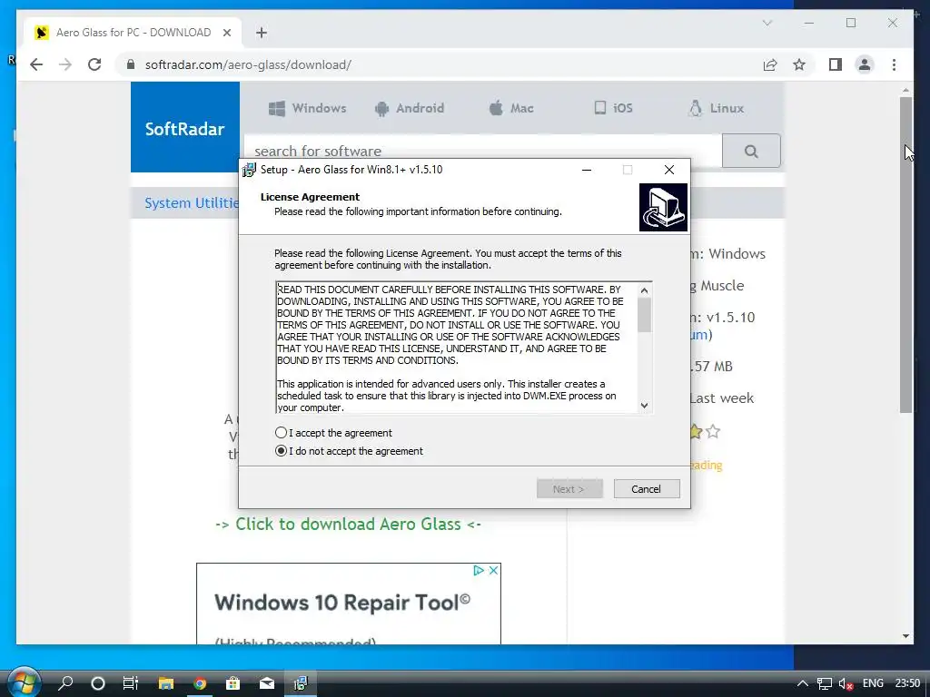Click the Chrome forward arrow
Screen dimensions: 930x697
pos(65,64)
